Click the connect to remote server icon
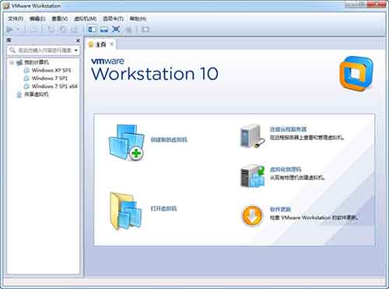Image resolution: width=389 pixels, height=289 pixels. (x=252, y=136)
